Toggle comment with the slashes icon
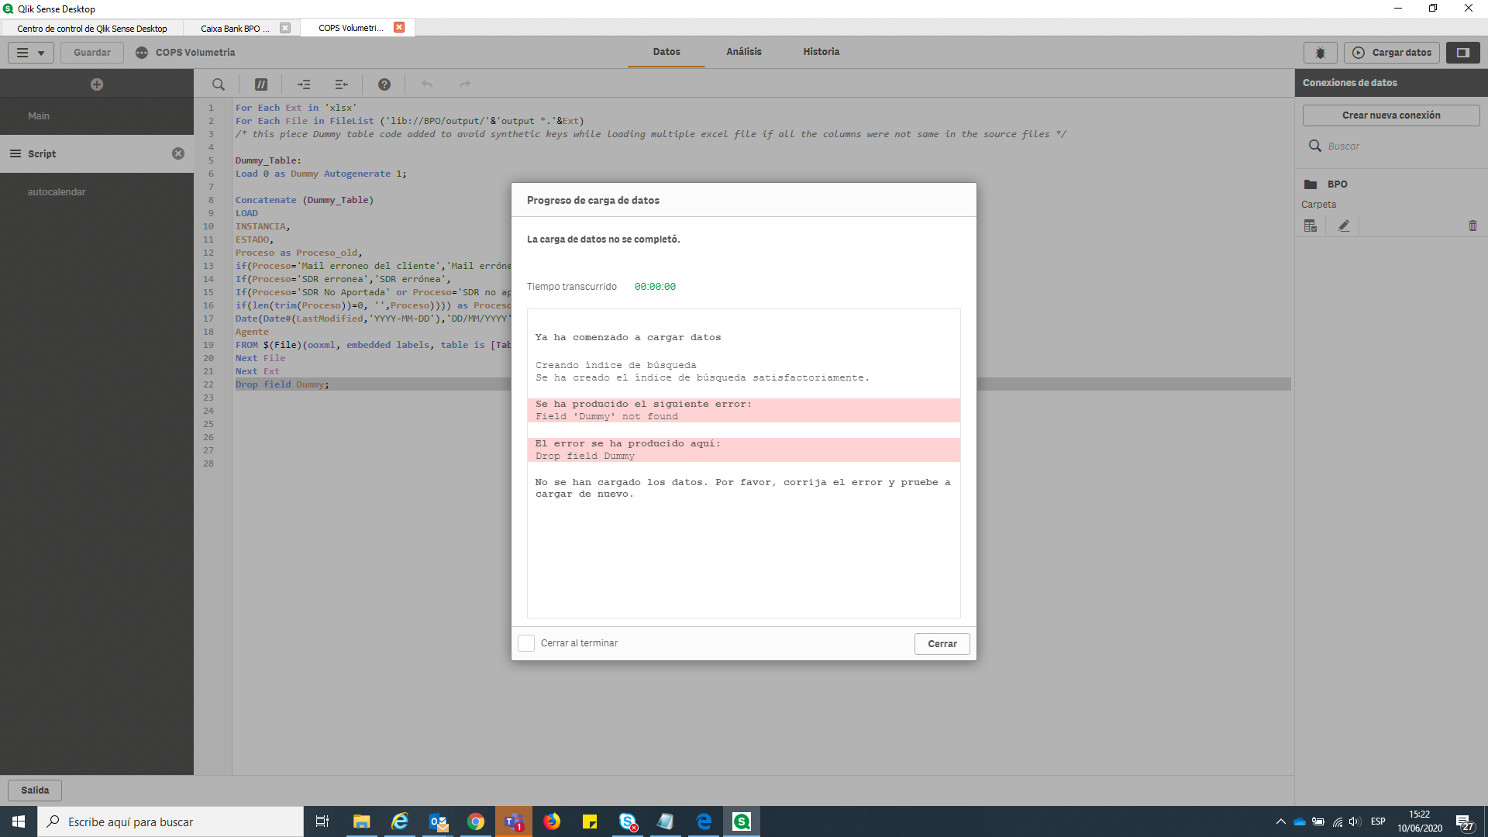 [261, 84]
